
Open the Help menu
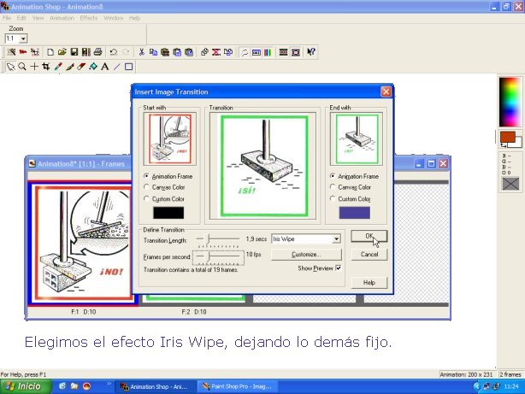[x=134, y=18]
